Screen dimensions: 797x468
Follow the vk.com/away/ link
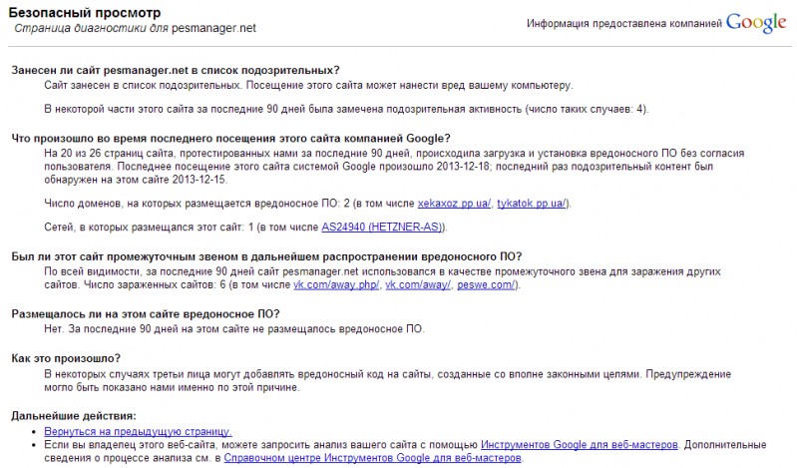pyautogui.click(x=419, y=285)
